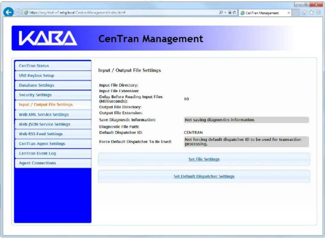
Task: Click the Set File Settings link
Action: [204, 159]
